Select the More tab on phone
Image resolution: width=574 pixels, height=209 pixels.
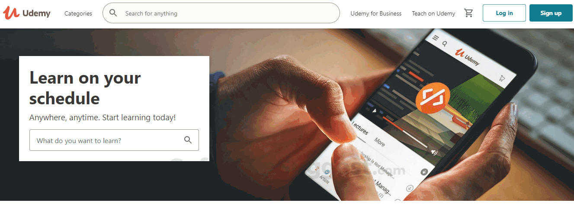(379, 142)
